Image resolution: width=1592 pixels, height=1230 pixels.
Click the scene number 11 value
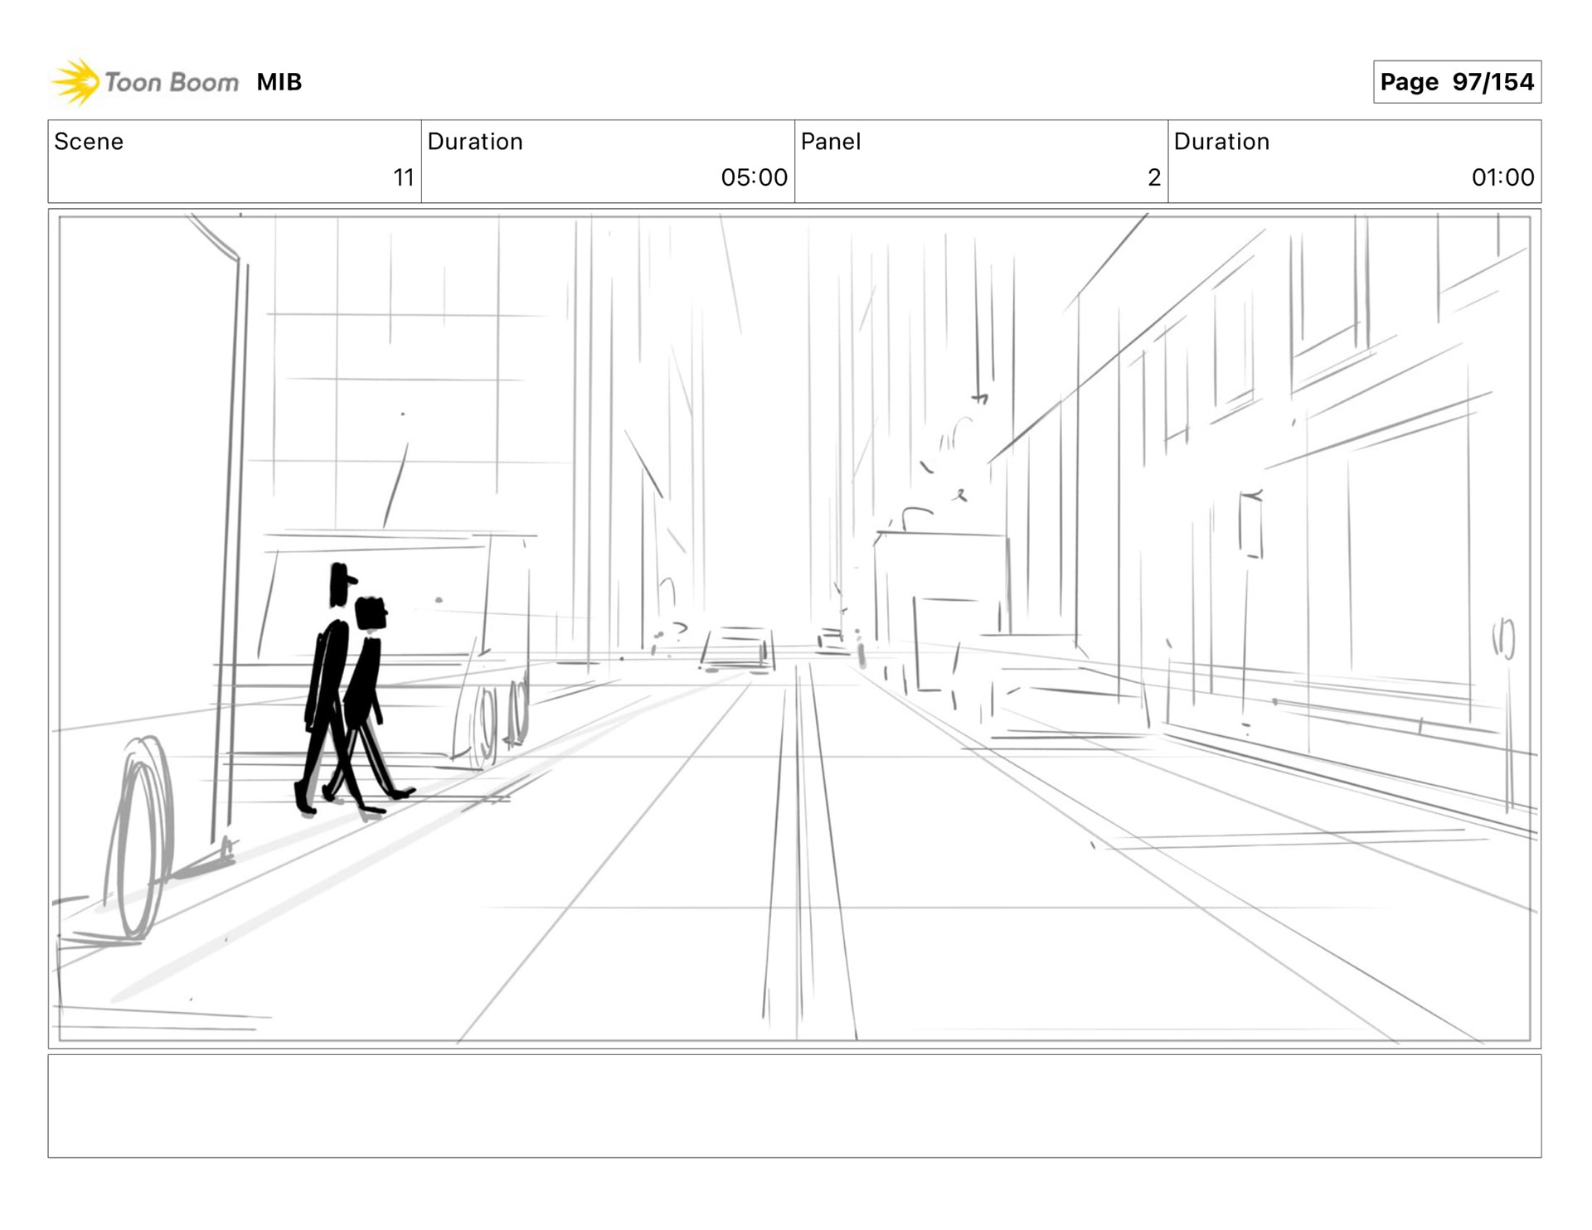[x=403, y=177]
